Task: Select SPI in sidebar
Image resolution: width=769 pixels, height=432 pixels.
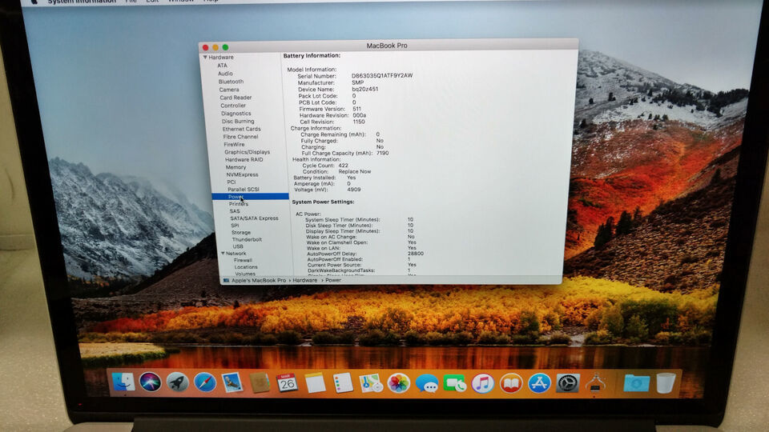Action: (x=235, y=226)
